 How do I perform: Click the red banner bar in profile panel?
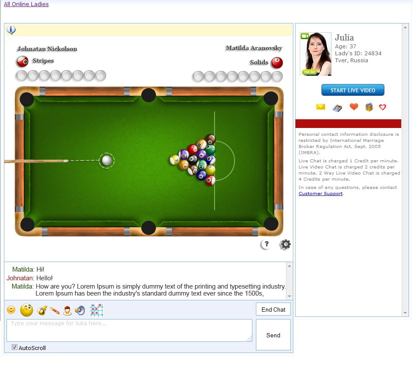(x=348, y=124)
